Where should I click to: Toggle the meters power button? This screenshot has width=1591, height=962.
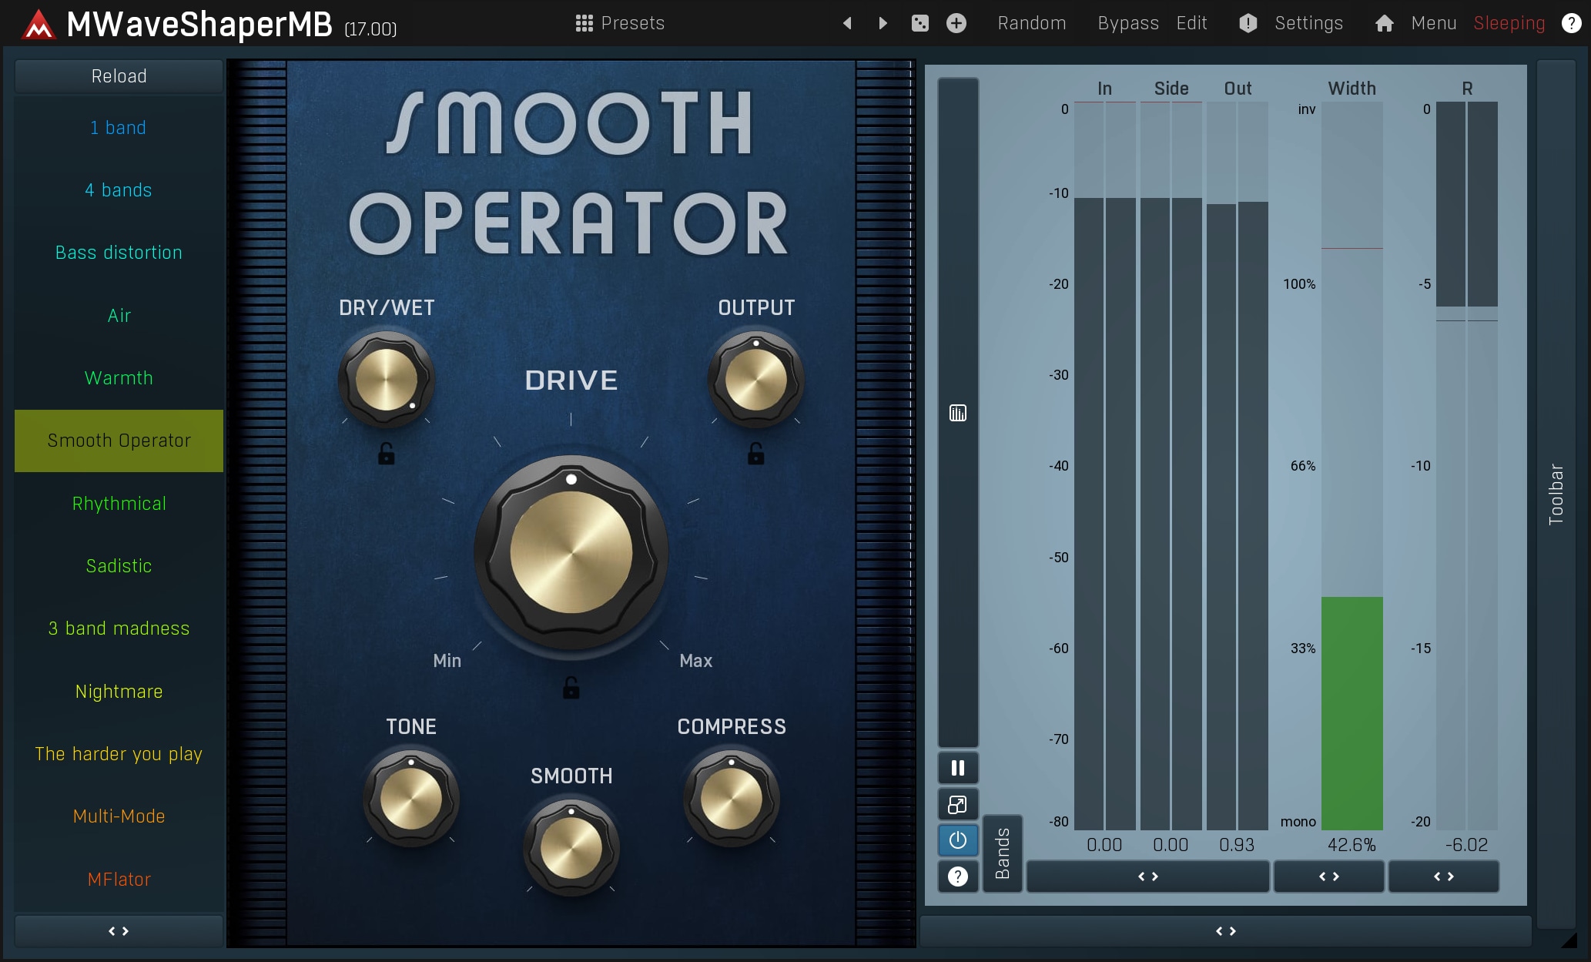957,840
